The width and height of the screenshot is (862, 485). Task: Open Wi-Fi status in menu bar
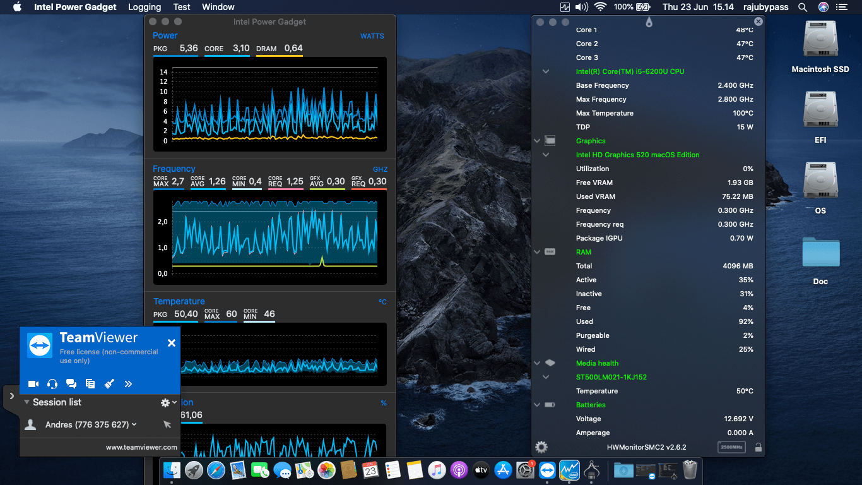(x=600, y=7)
